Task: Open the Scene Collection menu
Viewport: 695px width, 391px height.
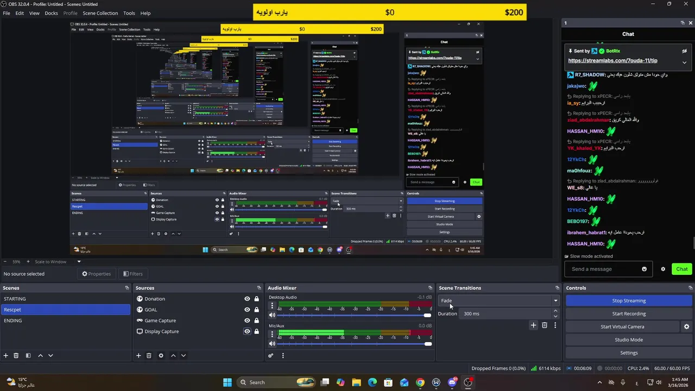Action: [x=100, y=13]
